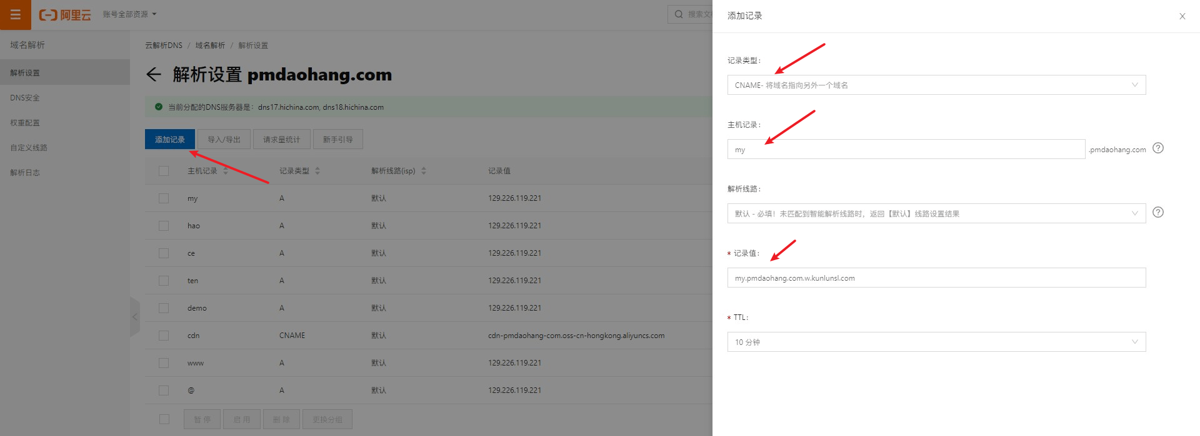Screen dimensions: 1200x436
Task: Click the search magnifier icon
Action: coord(679,14)
